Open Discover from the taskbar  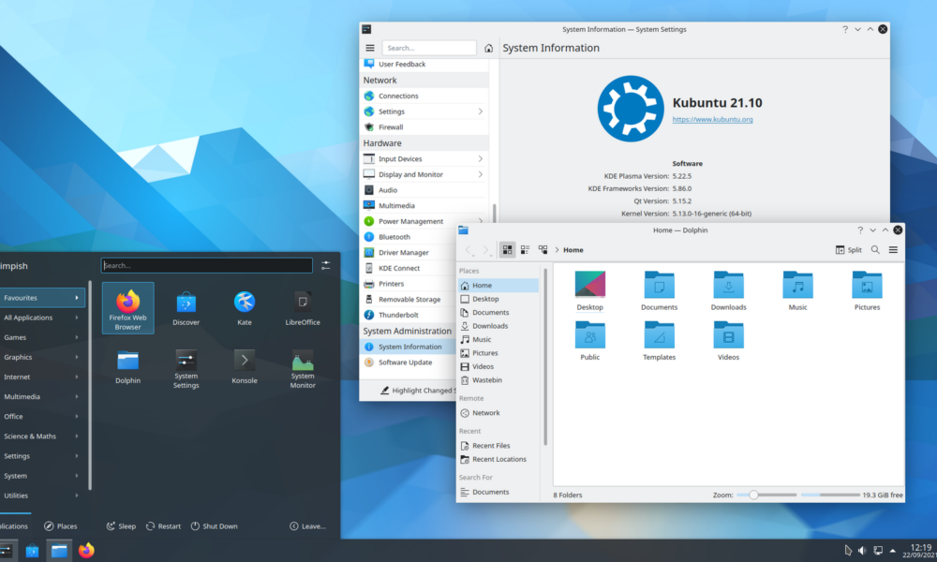click(32, 550)
